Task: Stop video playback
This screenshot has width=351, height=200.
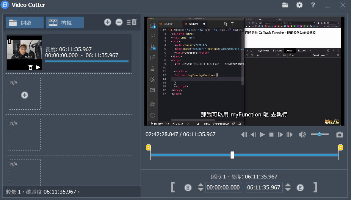Action: tap(271, 135)
